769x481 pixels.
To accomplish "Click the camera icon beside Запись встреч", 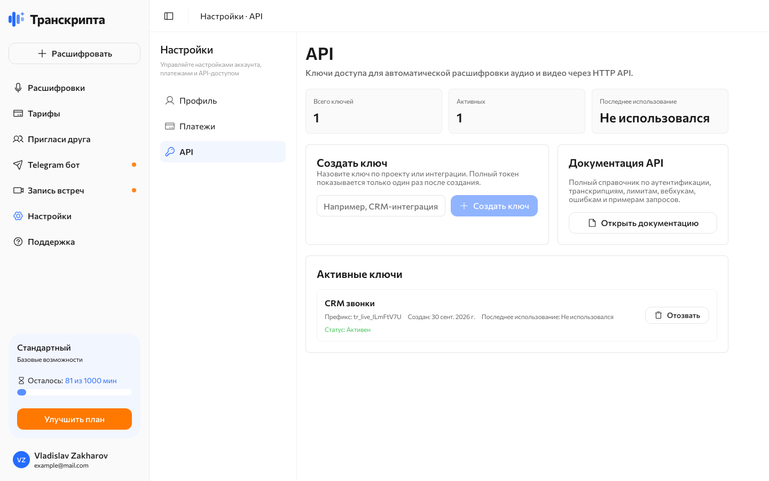I will (x=18, y=190).
